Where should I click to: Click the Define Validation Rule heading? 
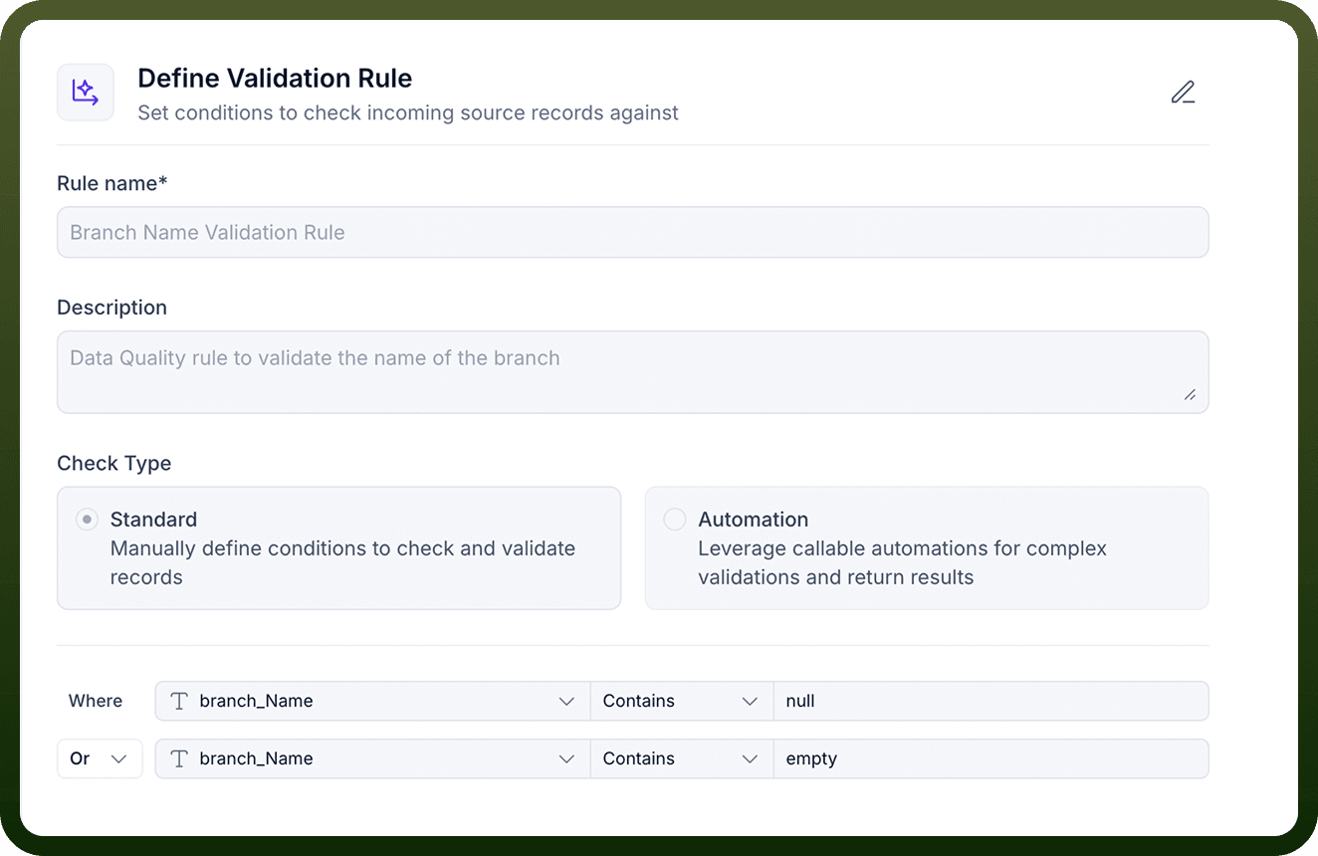275,79
